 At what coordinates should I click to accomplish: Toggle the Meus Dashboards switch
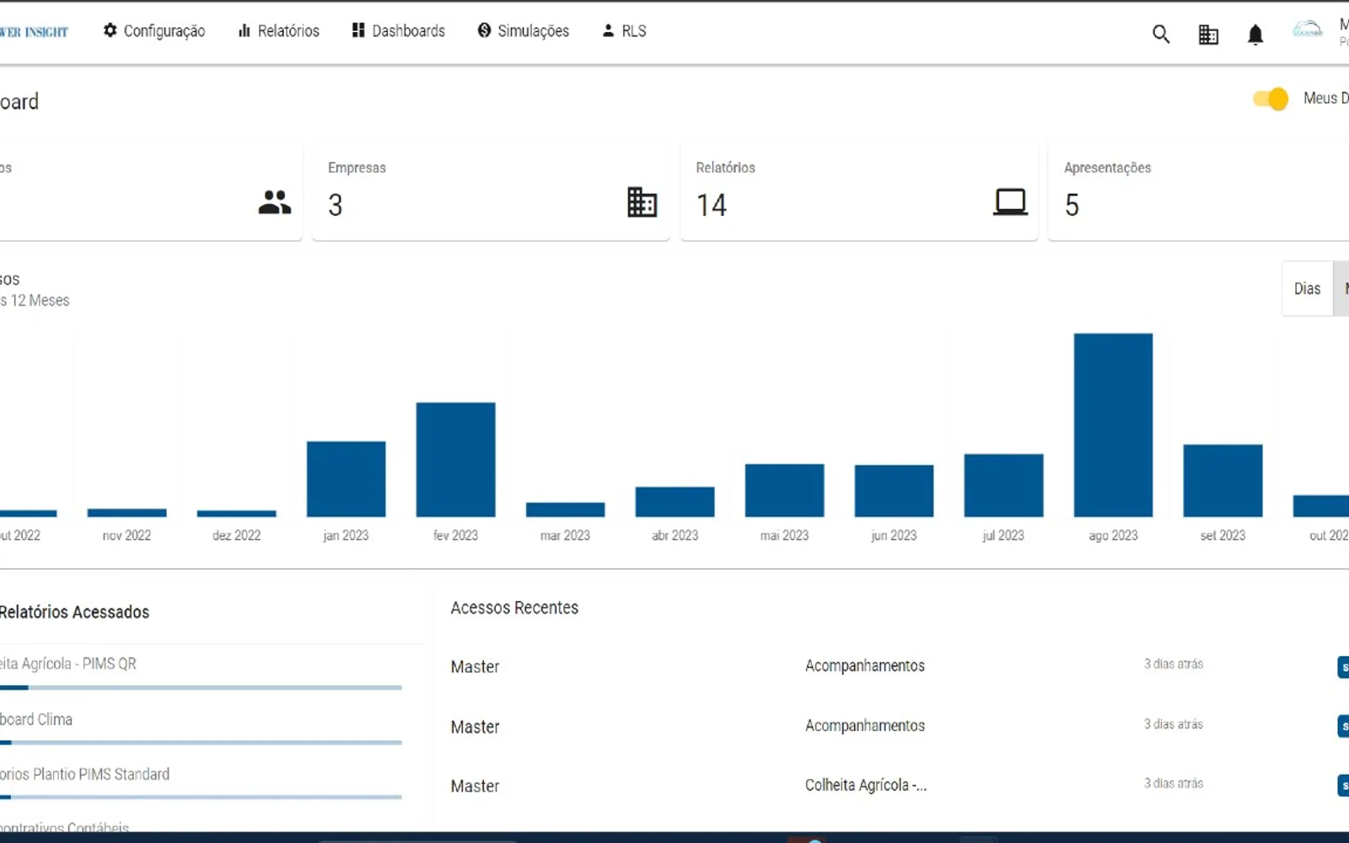click(x=1271, y=99)
